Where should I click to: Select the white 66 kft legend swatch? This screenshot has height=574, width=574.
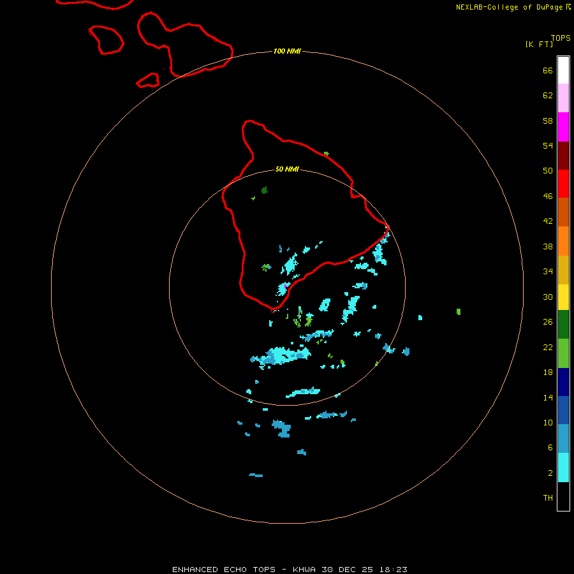coord(563,70)
